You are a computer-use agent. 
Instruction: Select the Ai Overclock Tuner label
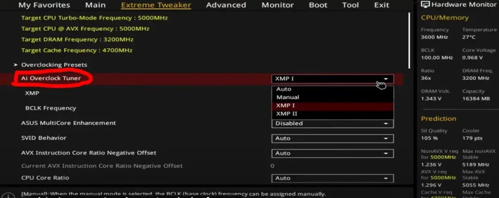pyautogui.click(x=51, y=78)
